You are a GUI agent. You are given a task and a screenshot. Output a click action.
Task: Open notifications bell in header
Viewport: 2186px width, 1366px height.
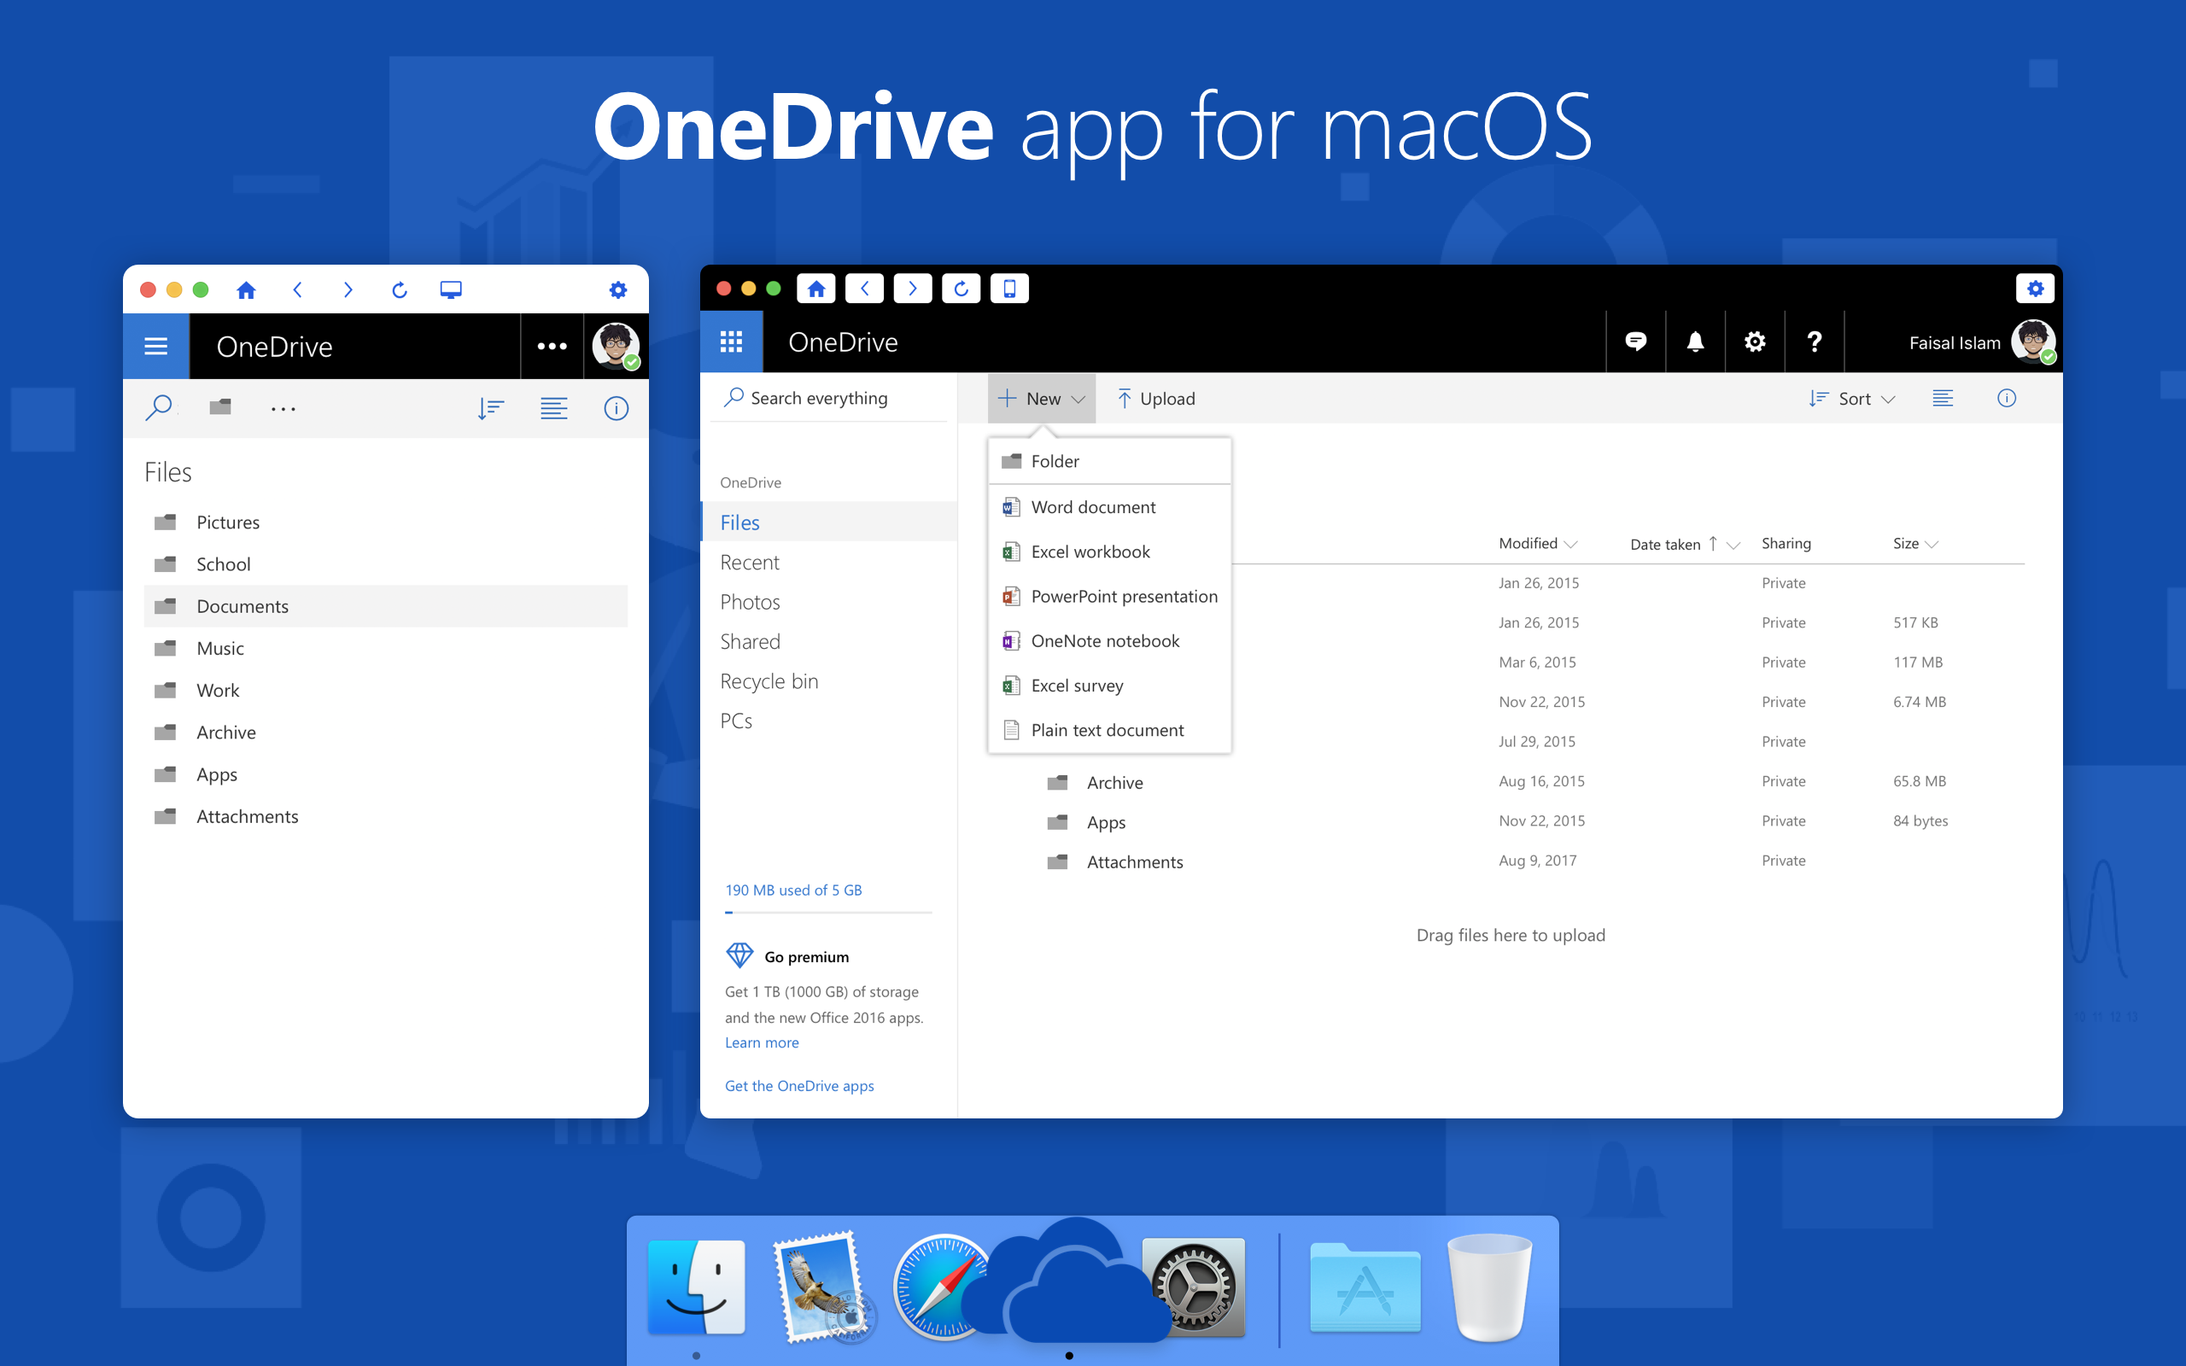point(1696,341)
